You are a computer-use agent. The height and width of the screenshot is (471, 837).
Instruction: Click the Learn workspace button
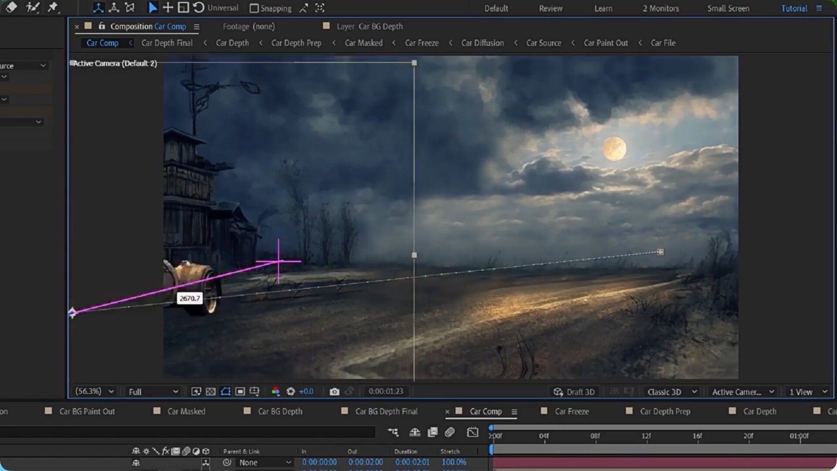[603, 8]
